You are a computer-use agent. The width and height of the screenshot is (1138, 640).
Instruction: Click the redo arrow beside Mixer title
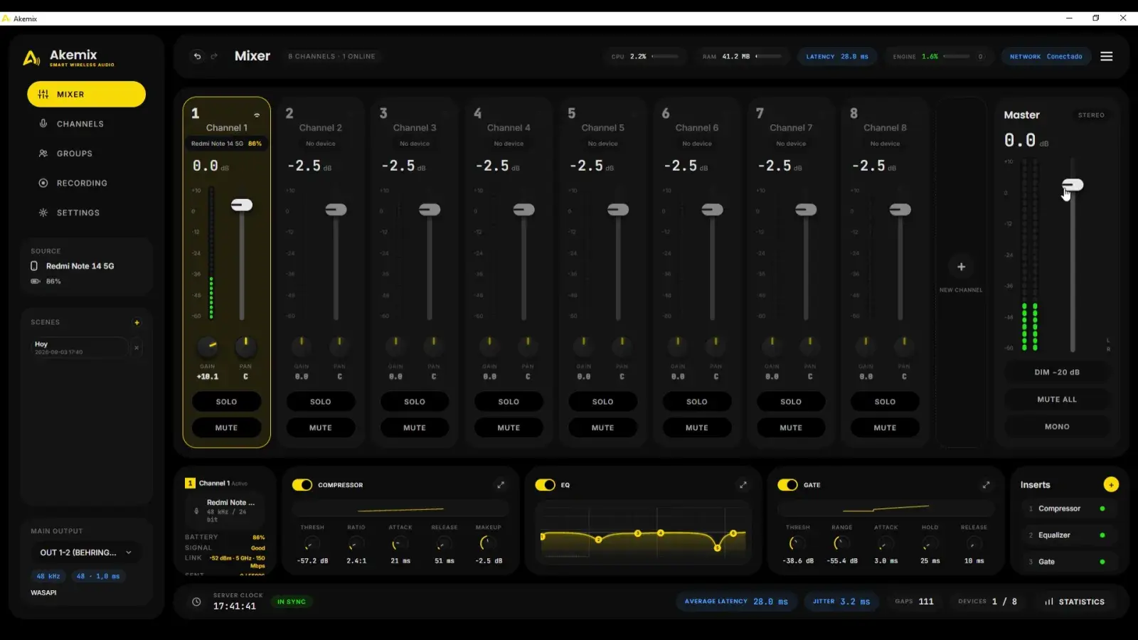[x=214, y=56]
